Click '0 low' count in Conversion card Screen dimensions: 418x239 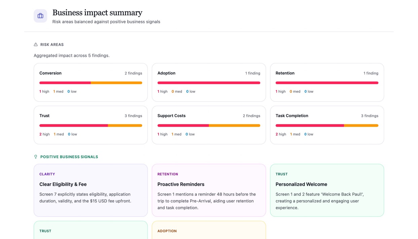pos(72,92)
